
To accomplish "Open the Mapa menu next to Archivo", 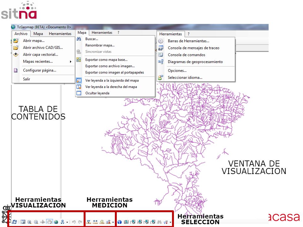I will [38, 34].
